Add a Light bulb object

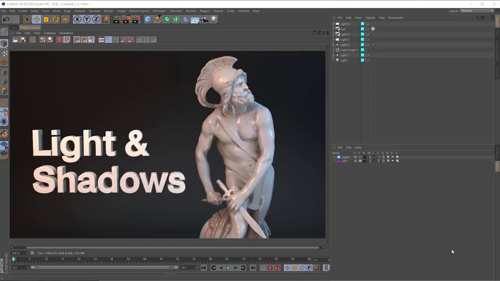[214, 19]
